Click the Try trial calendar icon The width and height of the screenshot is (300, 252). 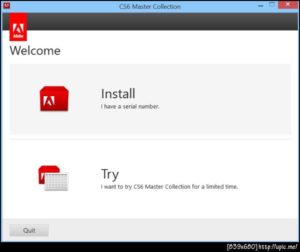53,178
